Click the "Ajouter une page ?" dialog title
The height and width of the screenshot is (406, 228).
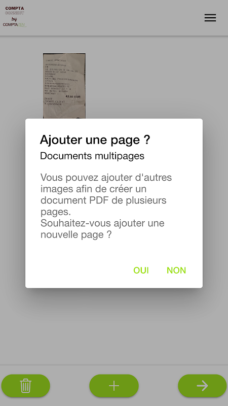[x=95, y=140]
